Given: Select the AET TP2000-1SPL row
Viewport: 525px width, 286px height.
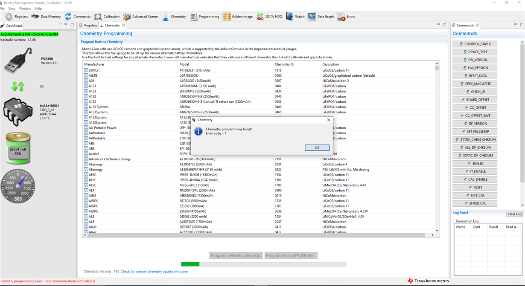Looking at the screenshot, I should point(259,191).
